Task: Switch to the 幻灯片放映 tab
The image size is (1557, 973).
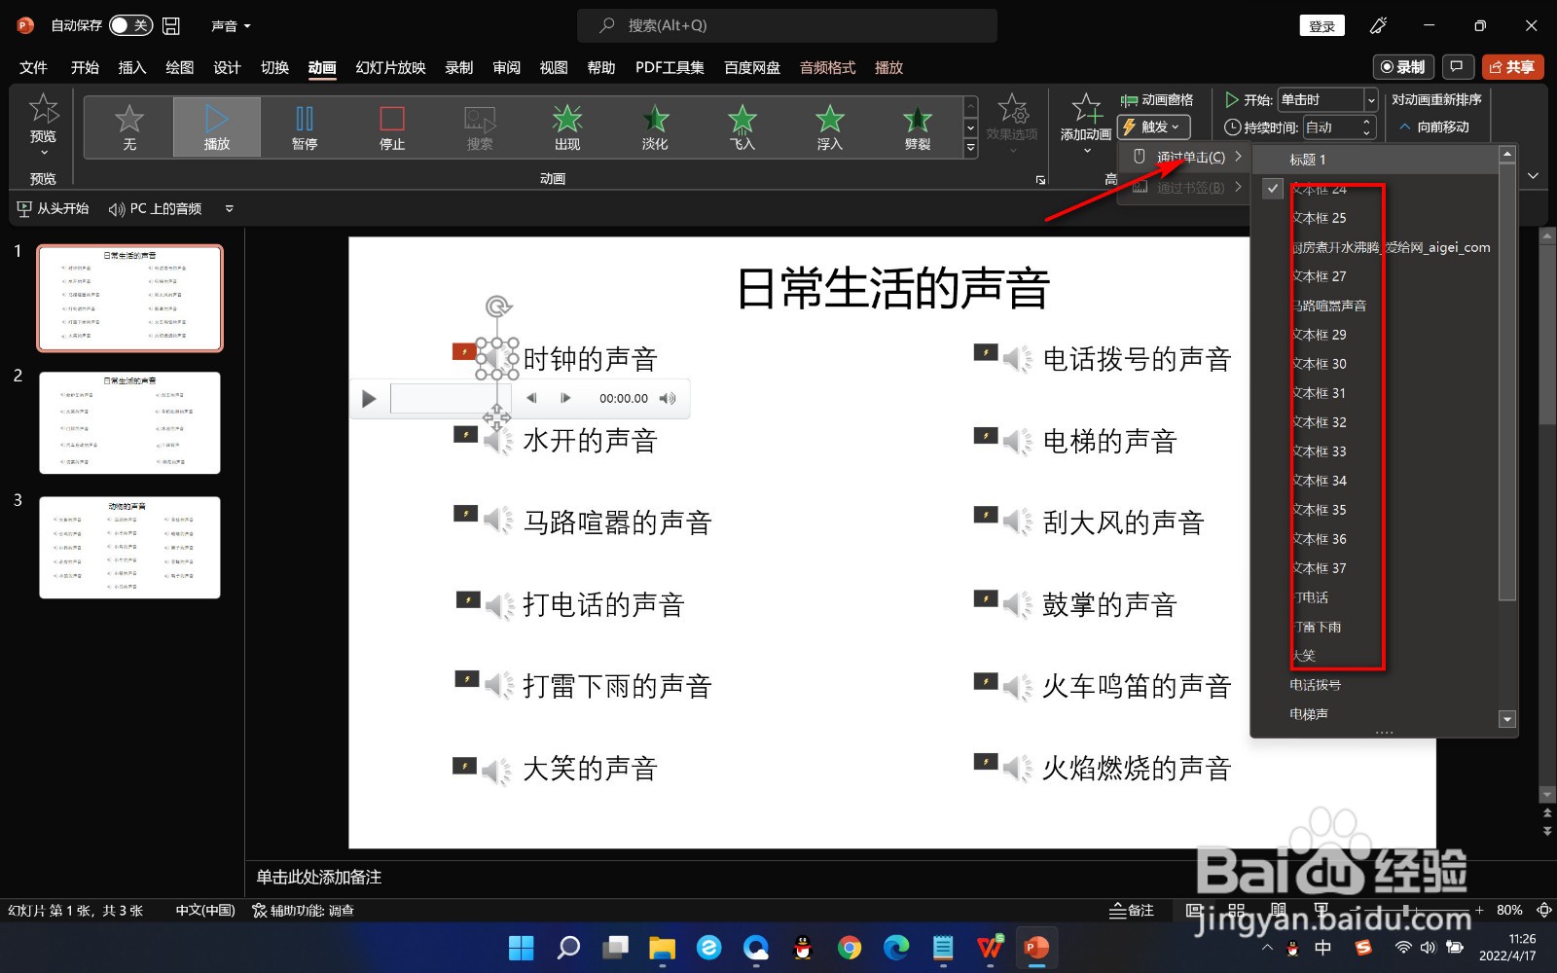Action: pos(390,67)
